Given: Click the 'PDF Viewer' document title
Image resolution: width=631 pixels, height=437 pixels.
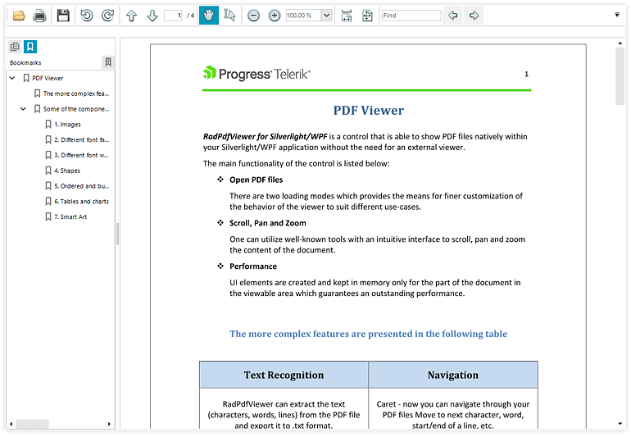Looking at the screenshot, I should (x=368, y=111).
